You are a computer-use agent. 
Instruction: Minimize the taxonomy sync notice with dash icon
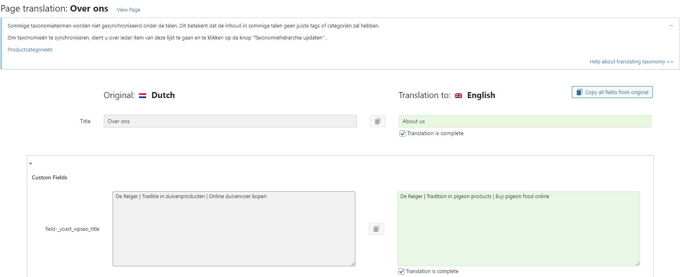click(x=671, y=26)
